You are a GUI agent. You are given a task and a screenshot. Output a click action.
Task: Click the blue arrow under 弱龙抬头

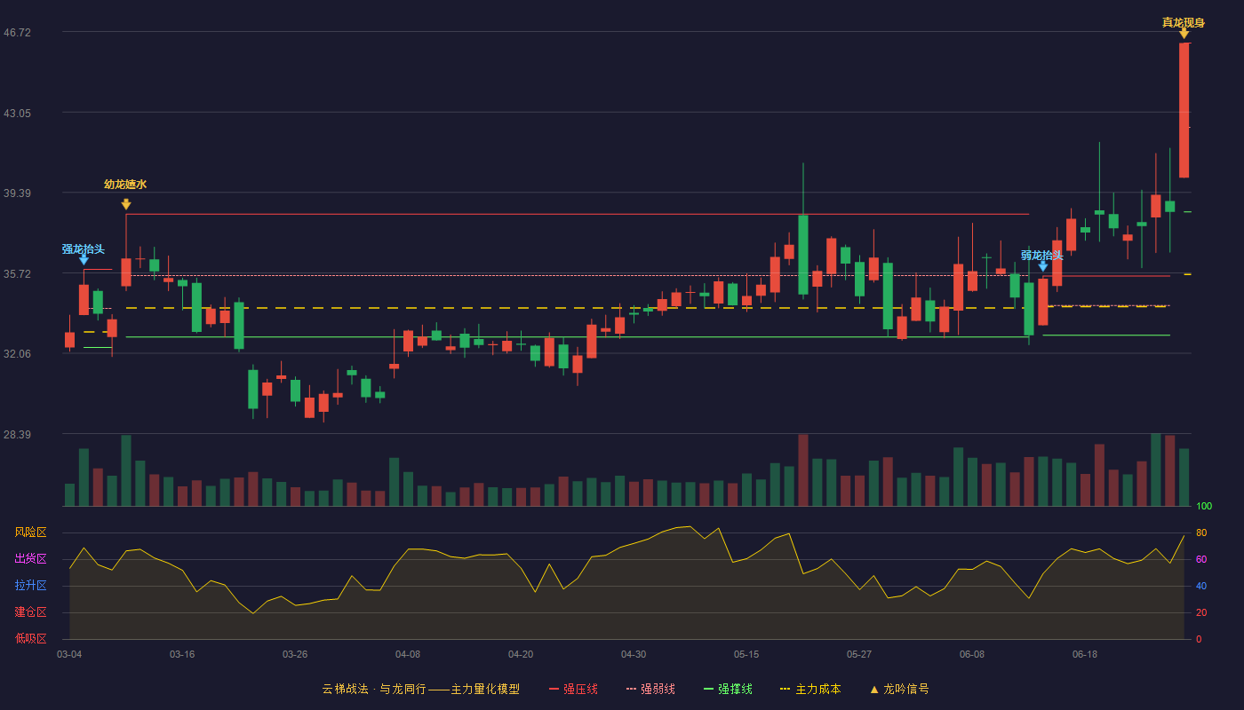[1043, 265]
